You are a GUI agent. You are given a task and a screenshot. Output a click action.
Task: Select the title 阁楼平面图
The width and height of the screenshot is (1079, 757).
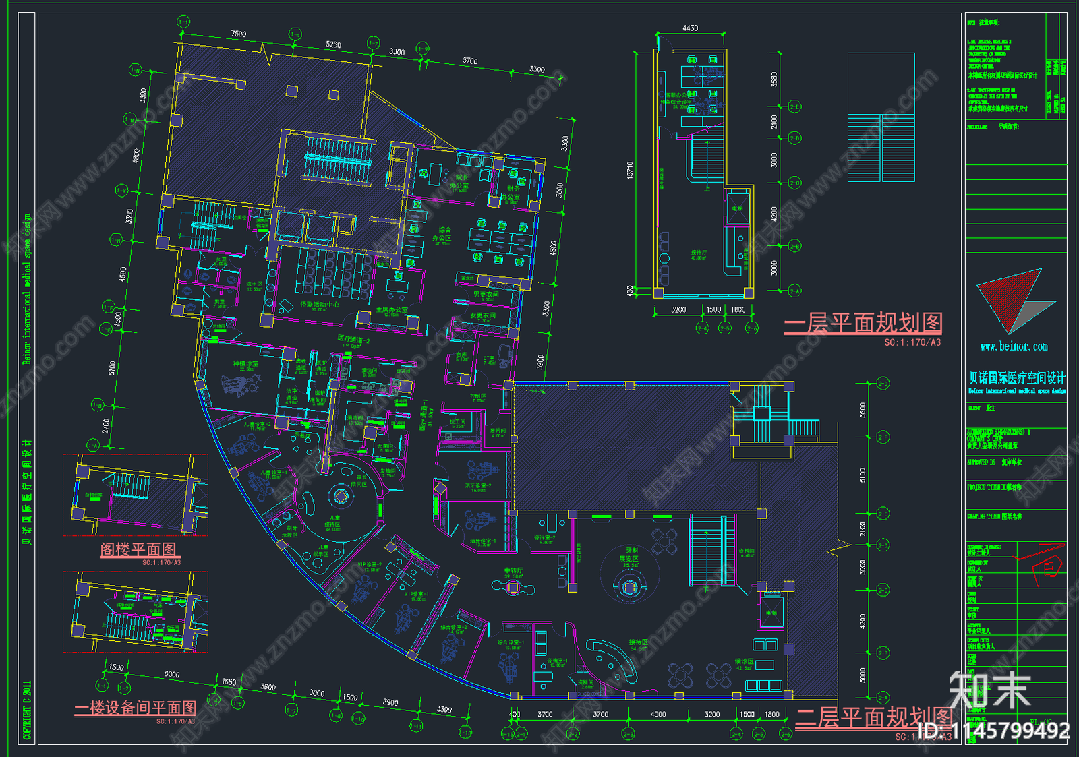click(x=138, y=549)
